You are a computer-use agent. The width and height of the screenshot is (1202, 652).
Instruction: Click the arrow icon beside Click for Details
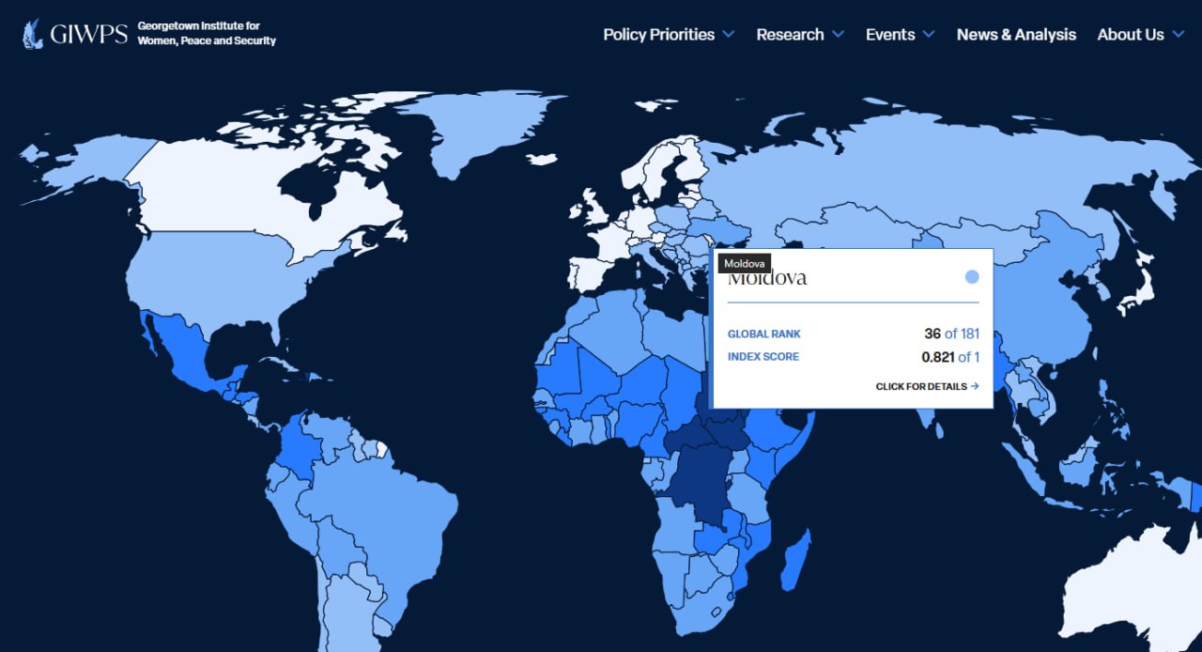coord(975,386)
